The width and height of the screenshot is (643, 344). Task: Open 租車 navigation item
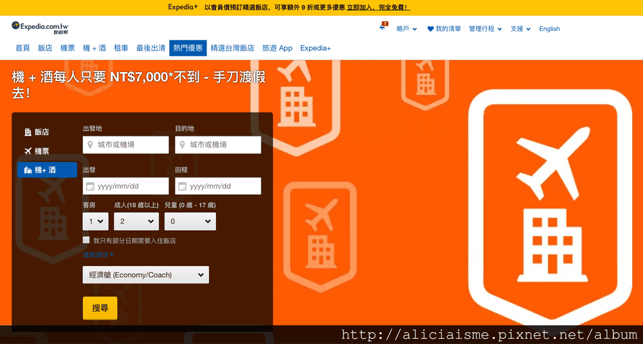click(121, 48)
